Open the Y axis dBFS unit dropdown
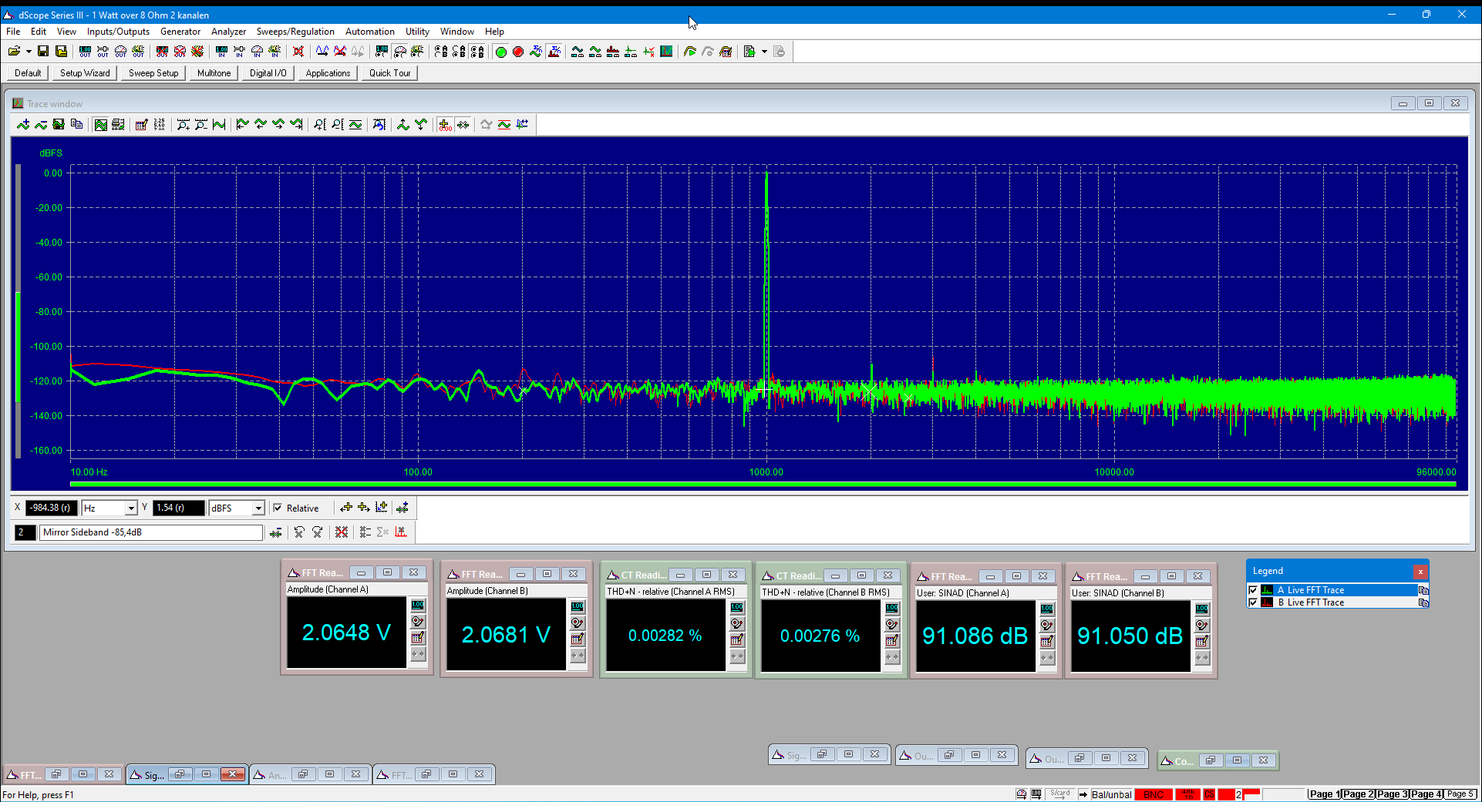The height and width of the screenshot is (802, 1482). (258, 508)
